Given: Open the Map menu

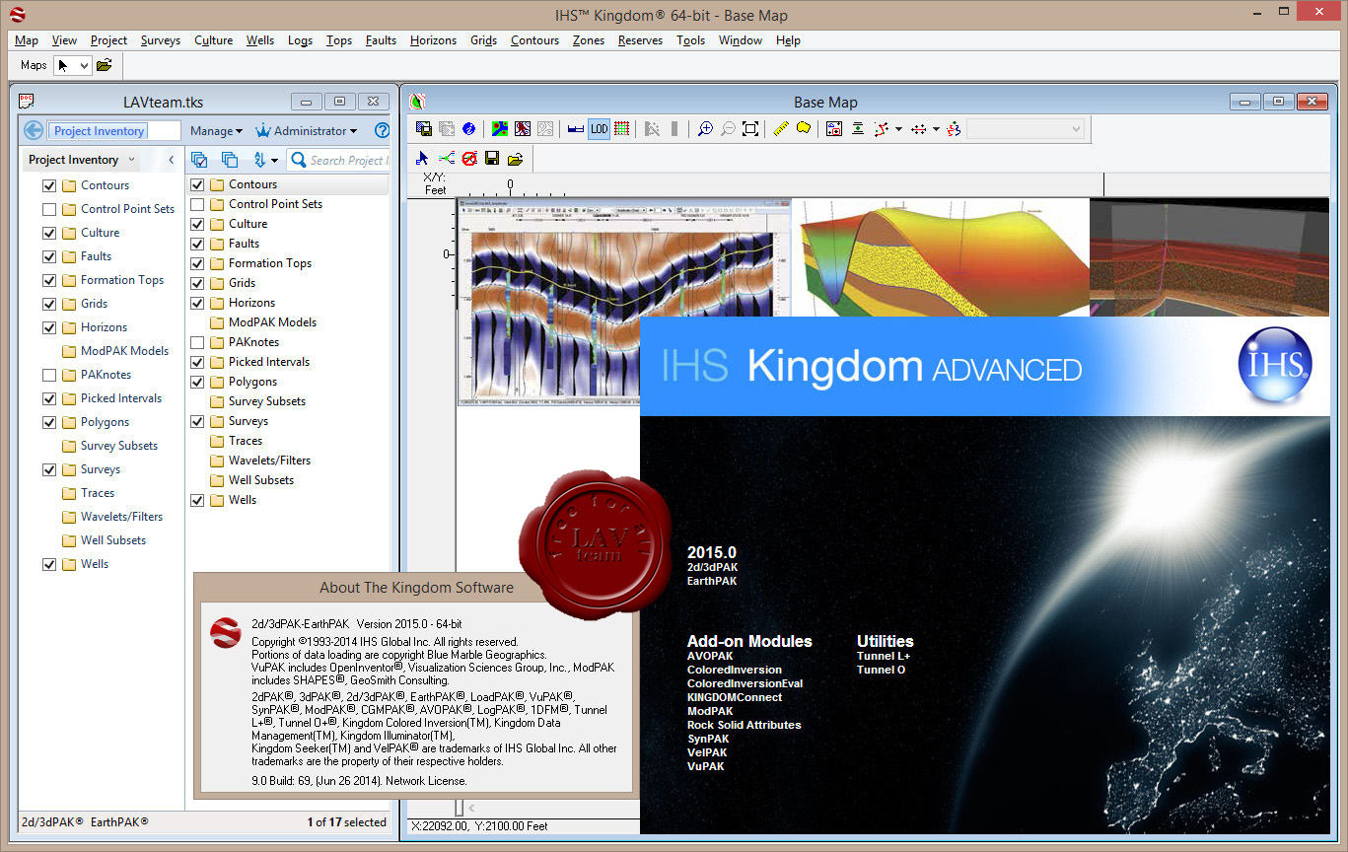Looking at the screenshot, I should pos(27,40).
